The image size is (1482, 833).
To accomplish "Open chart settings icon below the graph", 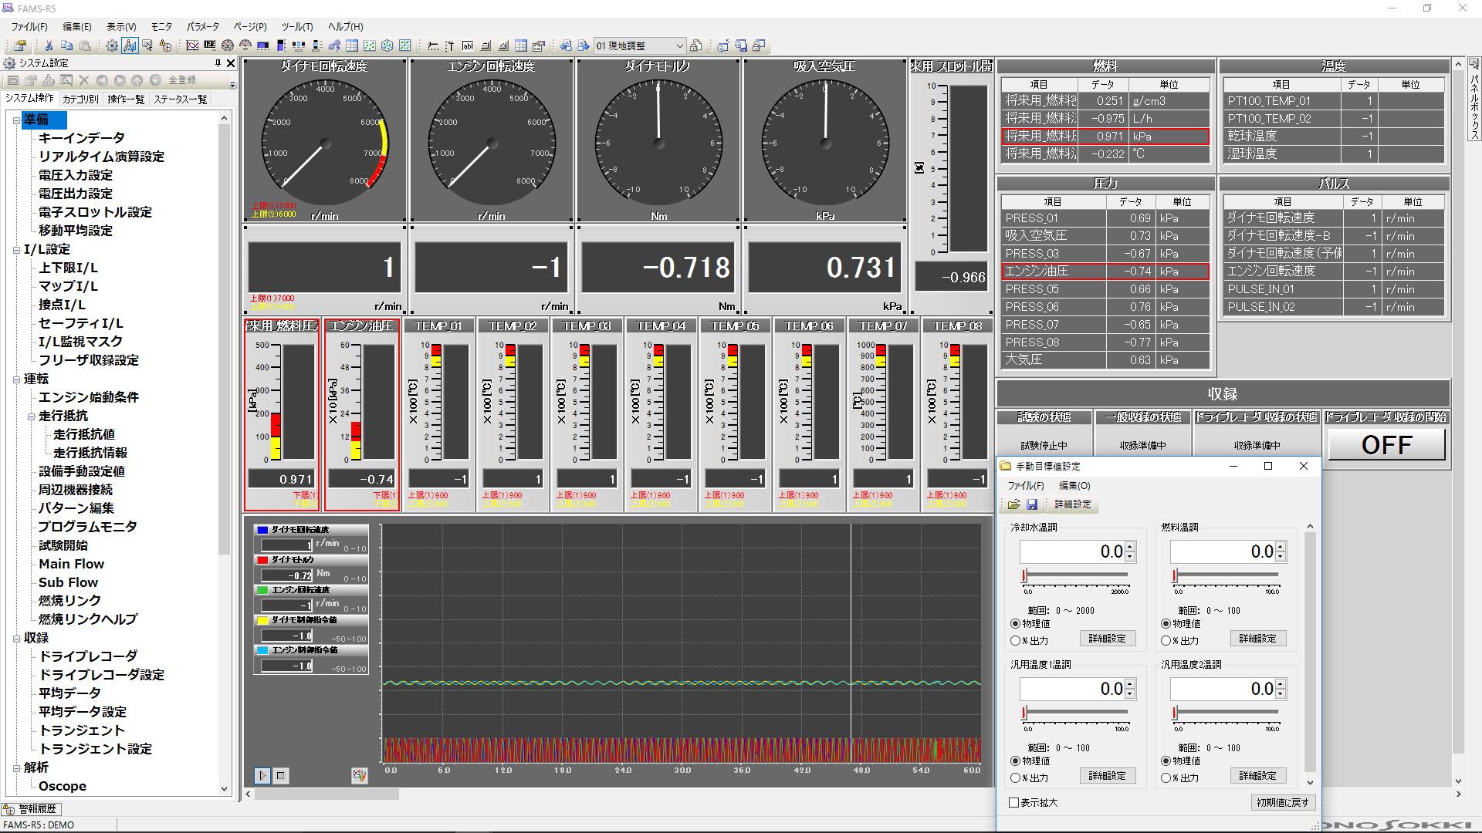I will pos(360,775).
